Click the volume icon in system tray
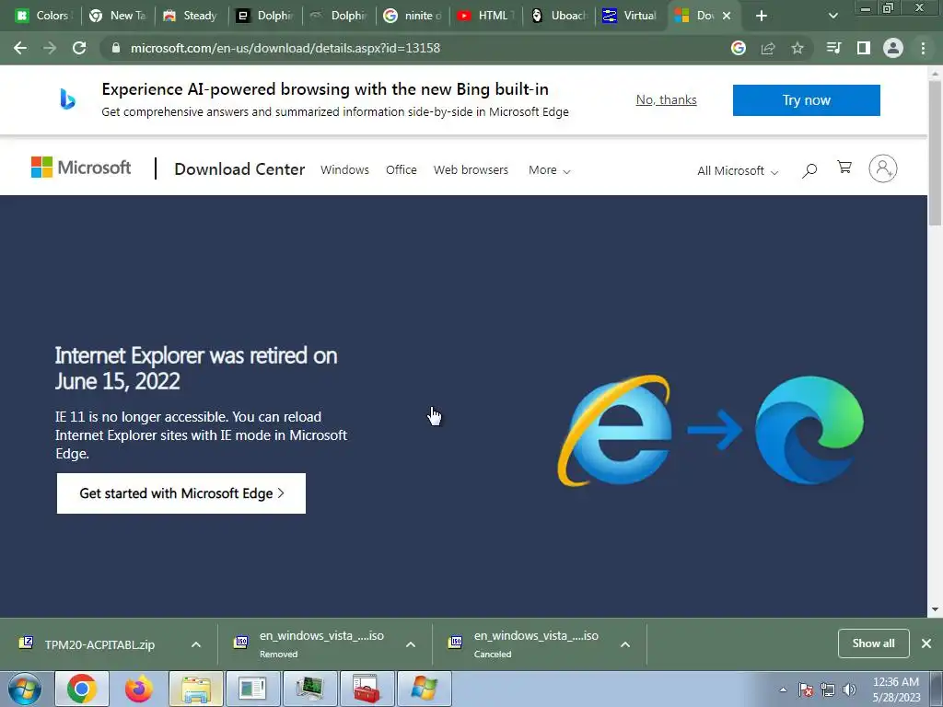This screenshot has height=707, width=943. coord(850,690)
